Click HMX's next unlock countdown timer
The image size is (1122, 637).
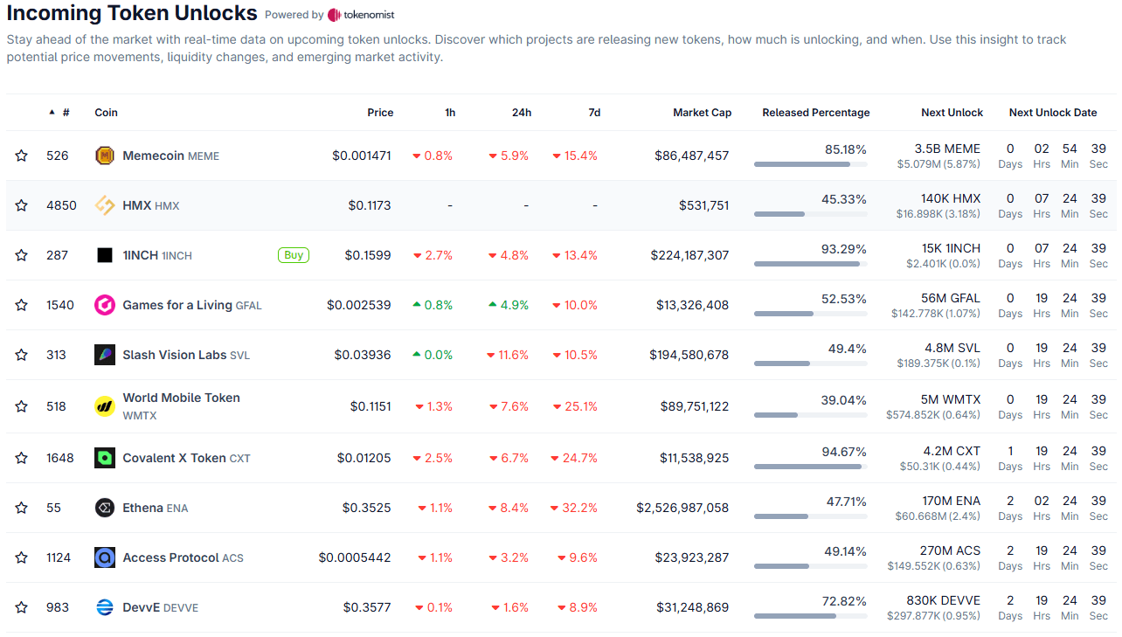tap(1053, 205)
